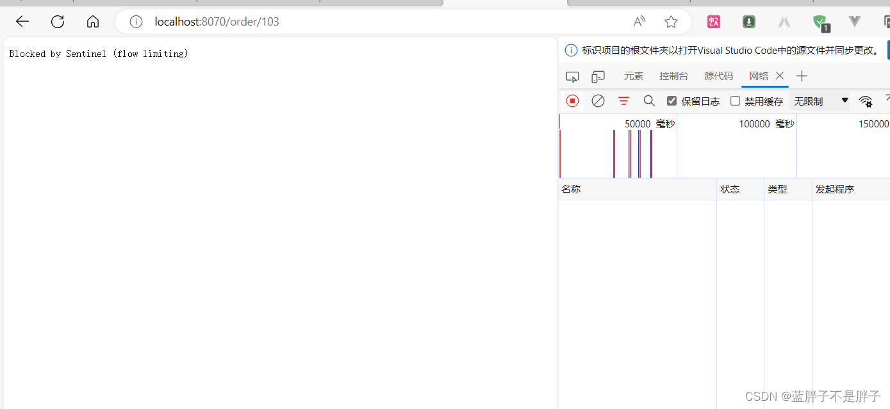
Task: Sort by the 发起程序 column header
Action: point(851,189)
